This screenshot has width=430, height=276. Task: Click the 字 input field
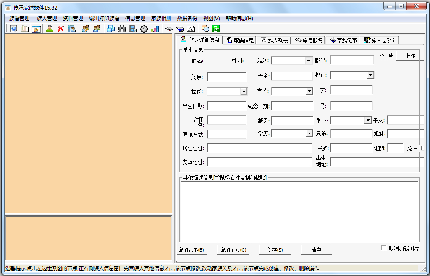pyautogui.click(x=351, y=90)
